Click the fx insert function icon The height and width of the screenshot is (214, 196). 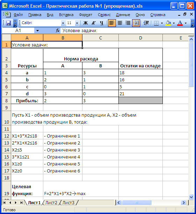tap(58, 31)
